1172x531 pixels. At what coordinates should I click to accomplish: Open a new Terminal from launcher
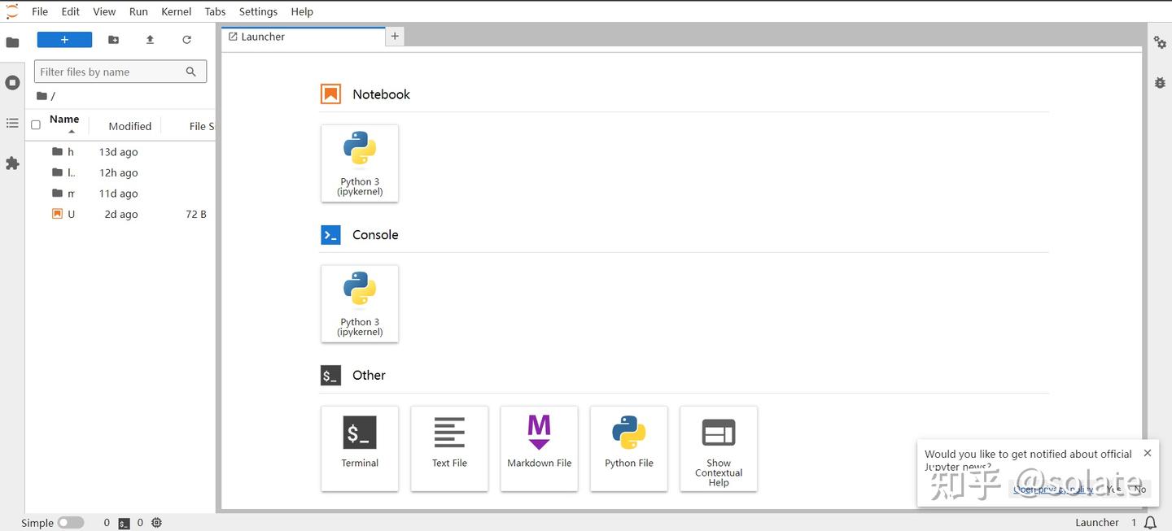click(x=360, y=449)
